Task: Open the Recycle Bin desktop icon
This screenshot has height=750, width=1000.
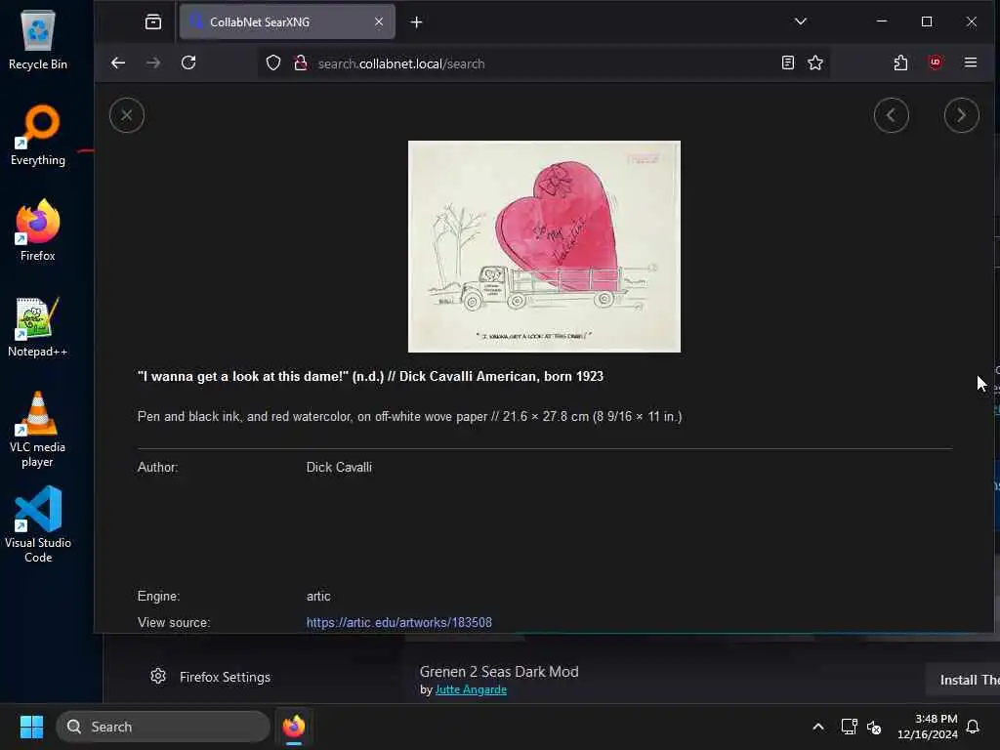Action: pyautogui.click(x=38, y=40)
